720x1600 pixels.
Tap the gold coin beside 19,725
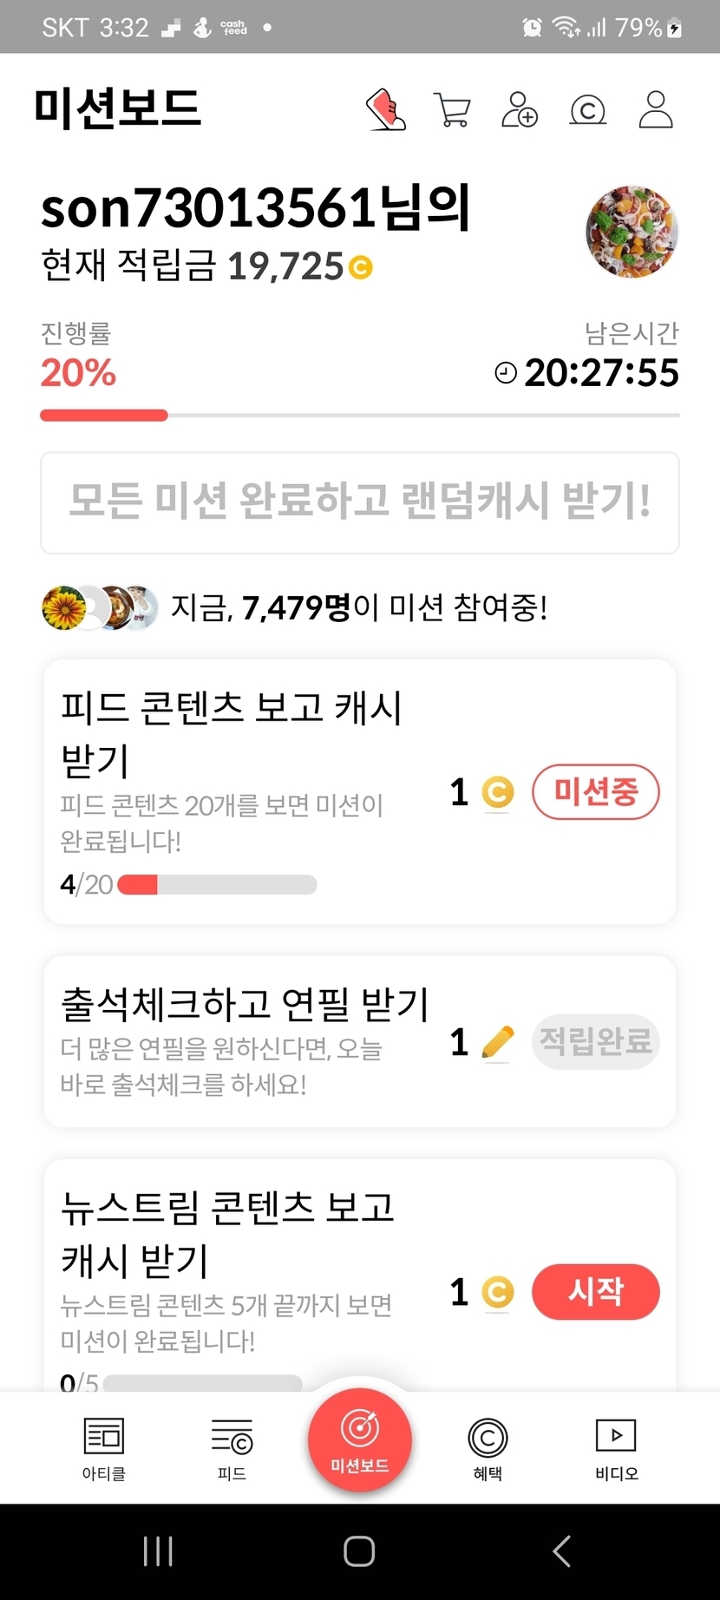361,267
